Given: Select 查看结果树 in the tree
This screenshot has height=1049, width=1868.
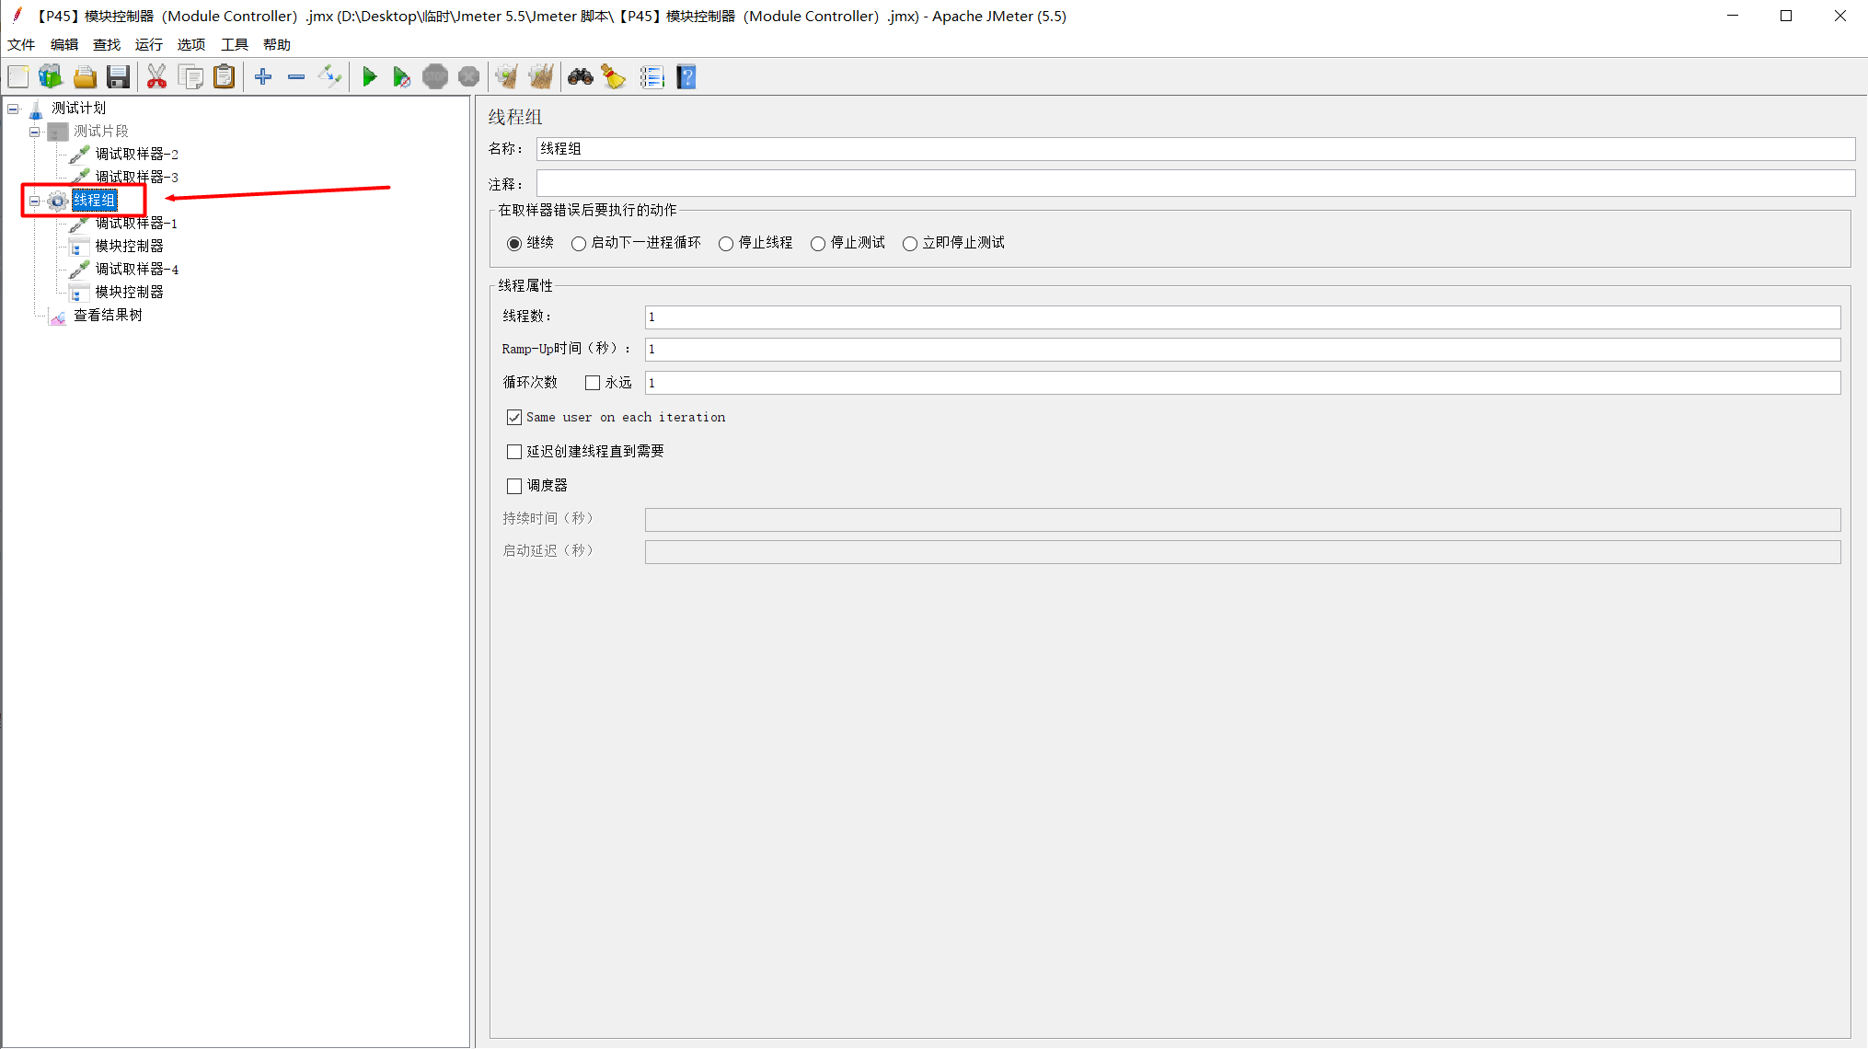Looking at the screenshot, I should click(x=108, y=316).
